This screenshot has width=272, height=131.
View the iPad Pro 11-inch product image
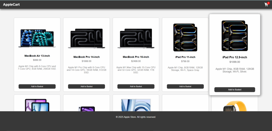pyautogui.click(x=185, y=37)
